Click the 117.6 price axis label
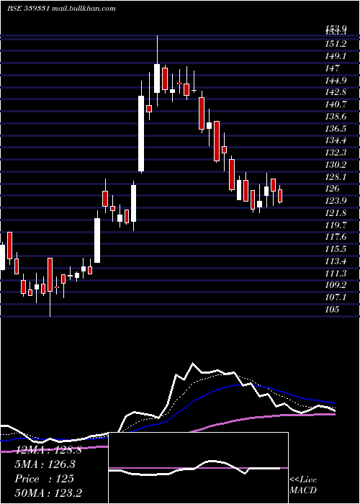Viewport: 360px width, 504px height. (x=336, y=237)
